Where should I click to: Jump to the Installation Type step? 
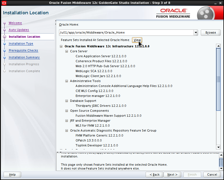point(21,43)
